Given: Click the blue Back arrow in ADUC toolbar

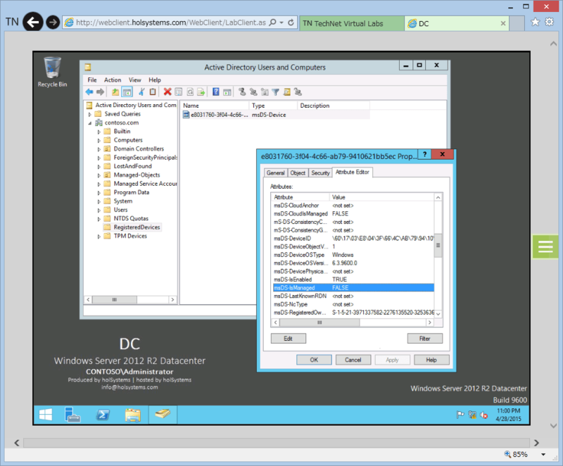Looking at the screenshot, I should pyautogui.click(x=89, y=92).
